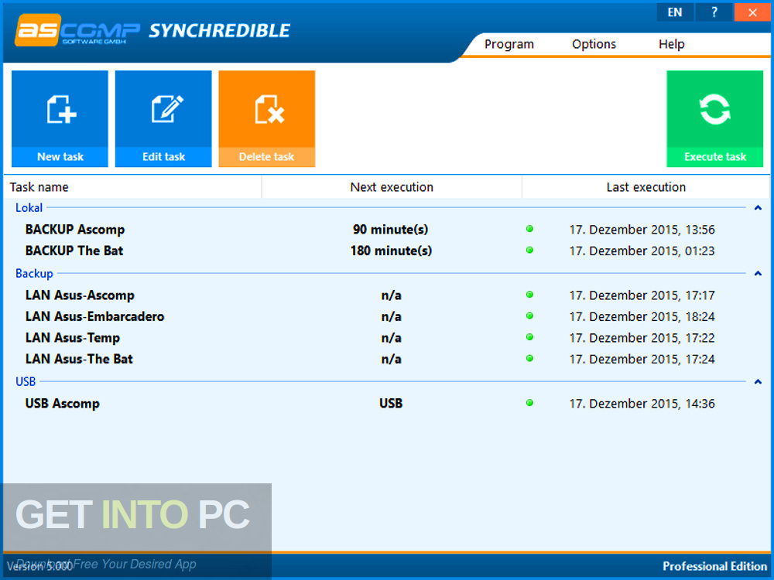Click n/a value for LAN Asus-Embarcadero
Viewport: 774px width, 580px height.
pyautogui.click(x=391, y=316)
